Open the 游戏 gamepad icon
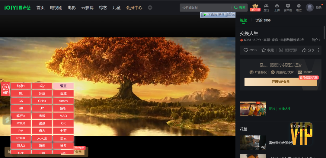This screenshot has width=326, height=158. pos(266,8)
